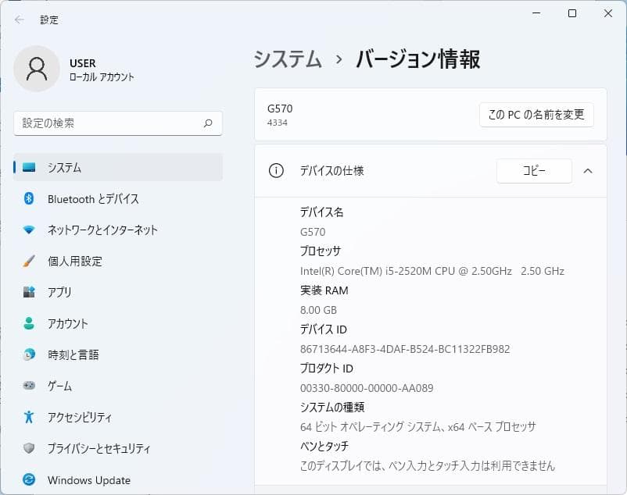Image resolution: width=627 pixels, height=495 pixels.
Task: Select the アカウント sidebar icon
Action: tap(29, 323)
